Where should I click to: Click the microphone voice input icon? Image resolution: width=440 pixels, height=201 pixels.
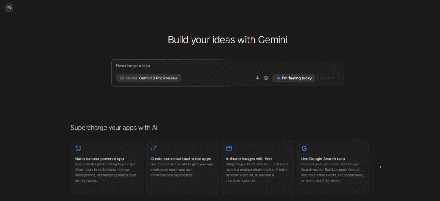tap(257, 78)
